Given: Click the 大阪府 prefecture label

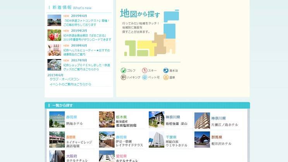Looking at the screenshot, I should [72, 156].
